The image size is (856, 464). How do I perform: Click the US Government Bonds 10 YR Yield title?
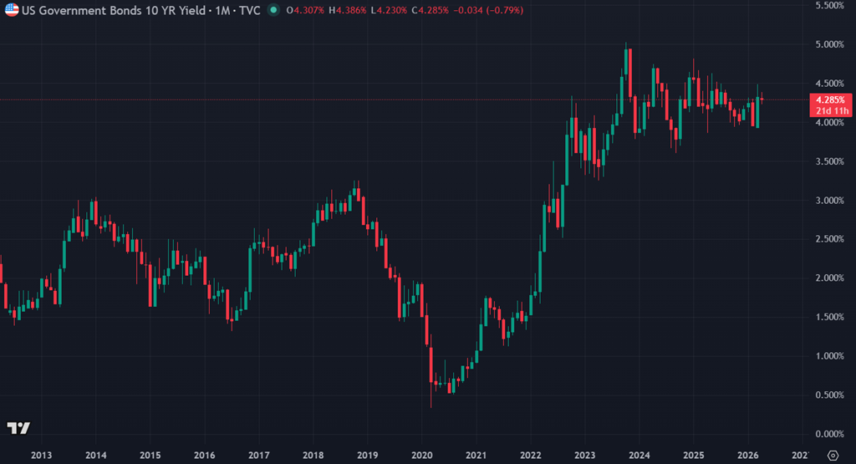point(105,10)
